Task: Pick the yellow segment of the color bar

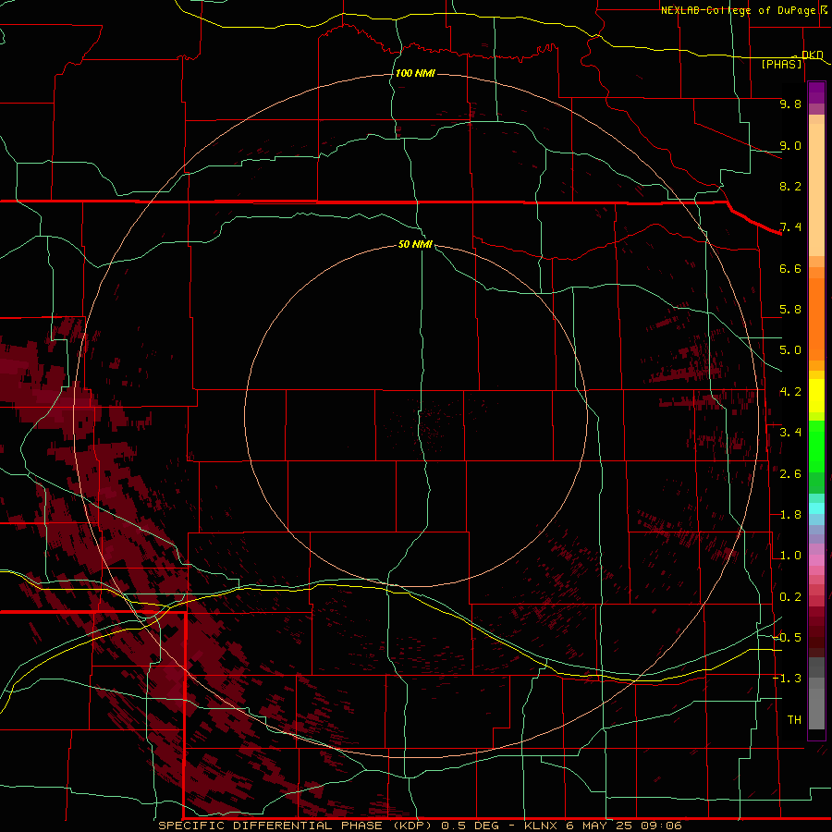Action: tap(816, 396)
